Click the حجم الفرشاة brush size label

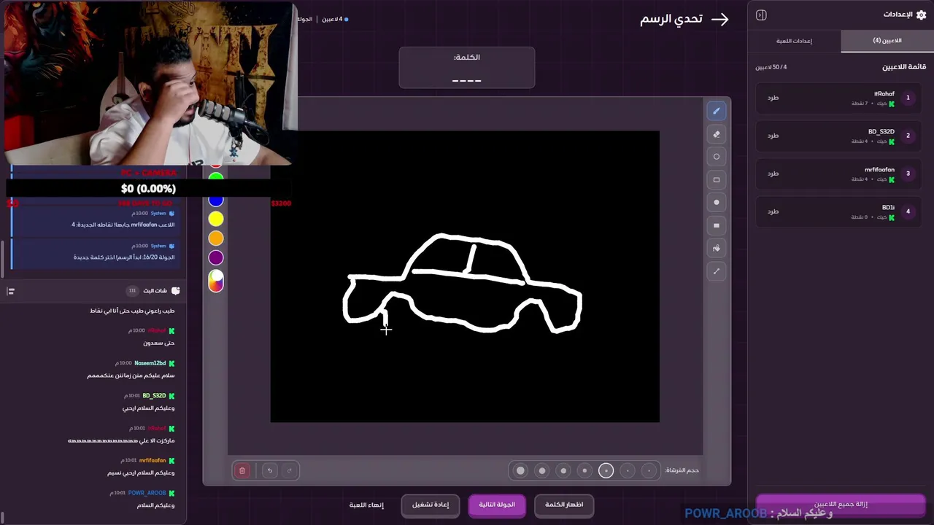click(x=682, y=470)
